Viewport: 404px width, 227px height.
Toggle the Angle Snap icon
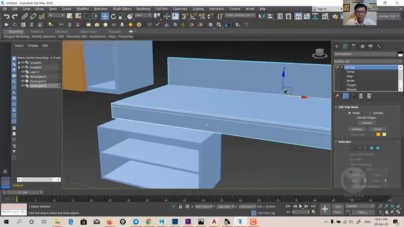click(x=193, y=16)
